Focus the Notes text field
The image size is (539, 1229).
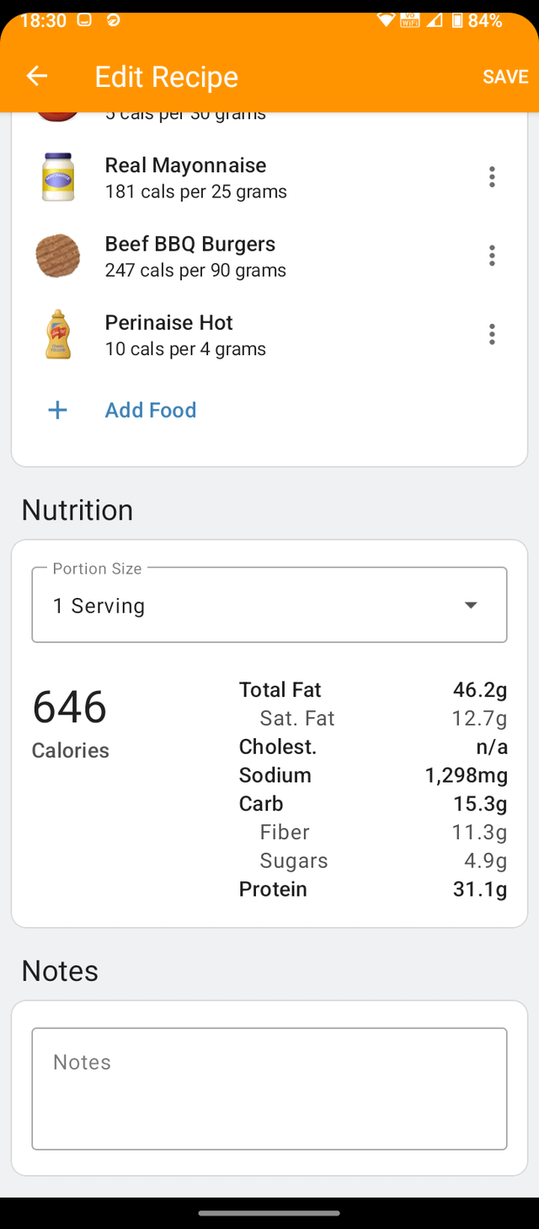pyautogui.click(x=269, y=1088)
